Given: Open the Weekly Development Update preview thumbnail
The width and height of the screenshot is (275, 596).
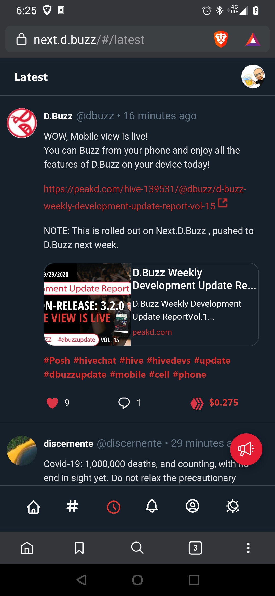Looking at the screenshot, I should [x=88, y=304].
